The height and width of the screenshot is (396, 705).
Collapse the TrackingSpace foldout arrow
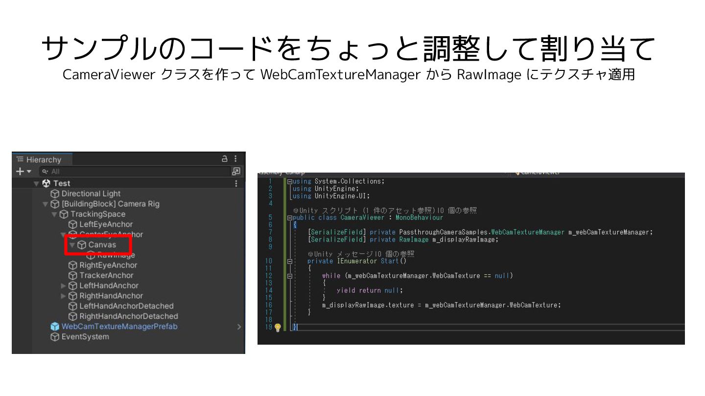click(54, 214)
